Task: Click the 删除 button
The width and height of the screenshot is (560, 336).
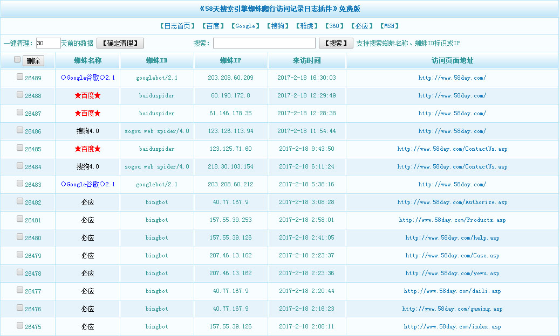Action: pyautogui.click(x=33, y=61)
